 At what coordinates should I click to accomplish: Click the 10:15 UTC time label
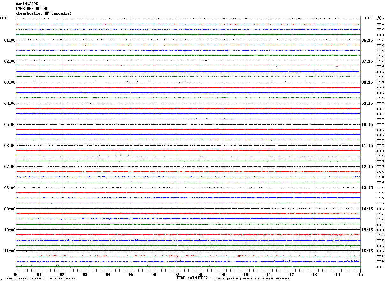(367, 125)
